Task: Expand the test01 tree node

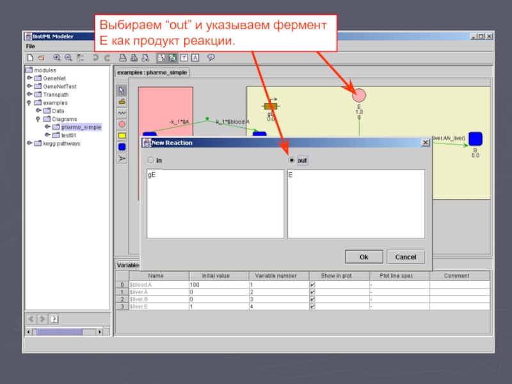Action: [47, 135]
